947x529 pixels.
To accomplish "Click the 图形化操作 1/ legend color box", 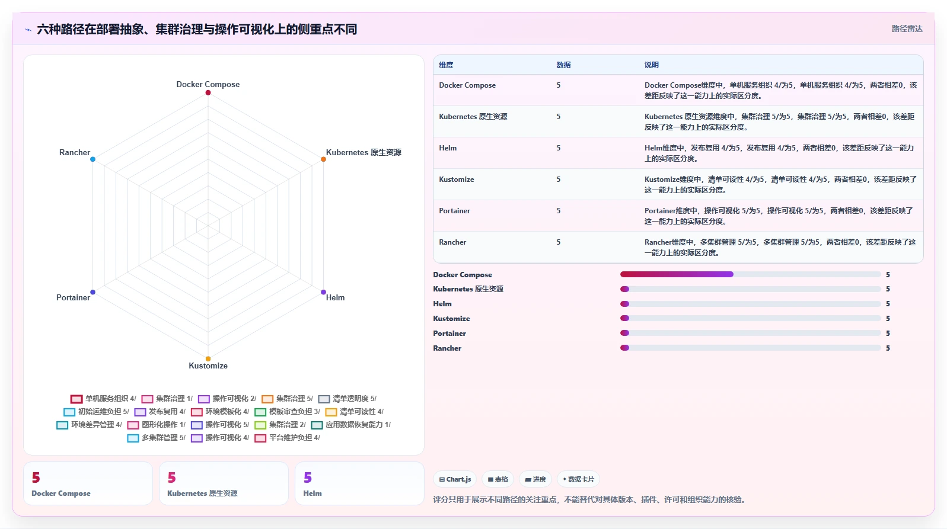I will pos(133,425).
